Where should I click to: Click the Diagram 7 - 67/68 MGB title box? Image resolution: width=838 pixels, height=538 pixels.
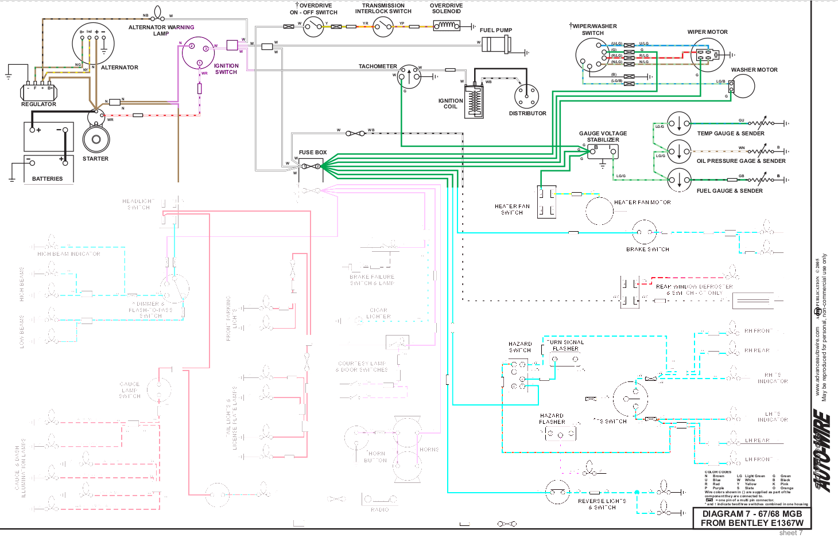[751, 518]
